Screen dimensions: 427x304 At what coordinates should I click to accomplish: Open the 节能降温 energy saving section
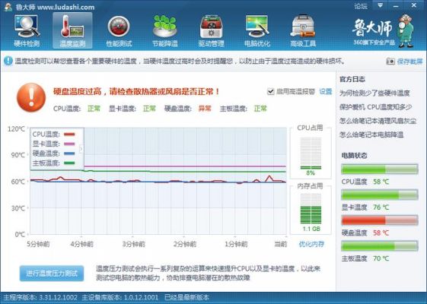coord(164,31)
